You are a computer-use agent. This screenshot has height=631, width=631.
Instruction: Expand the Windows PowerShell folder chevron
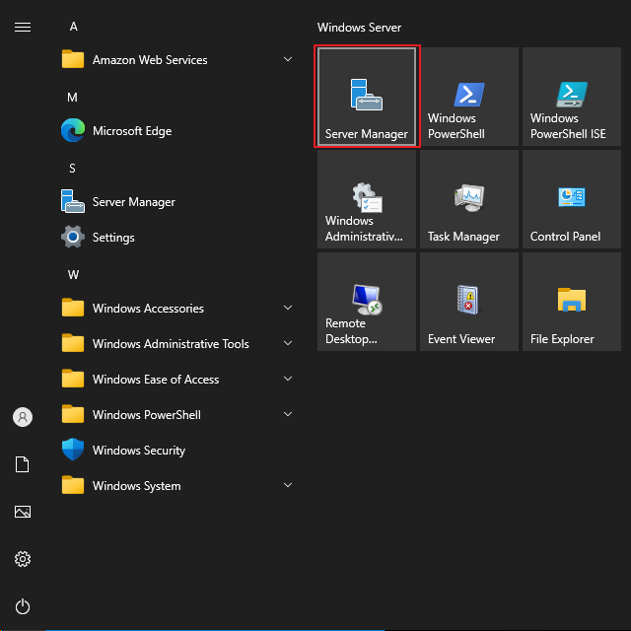[288, 414]
